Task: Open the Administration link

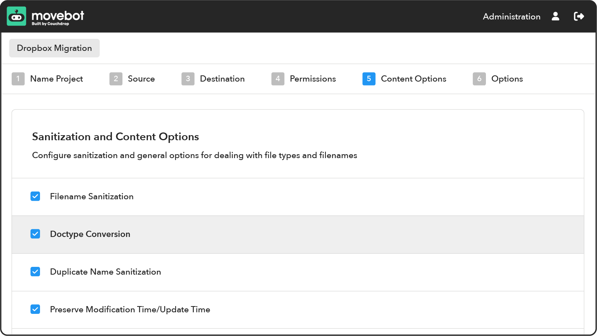Action: pyautogui.click(x=511, y=17)
